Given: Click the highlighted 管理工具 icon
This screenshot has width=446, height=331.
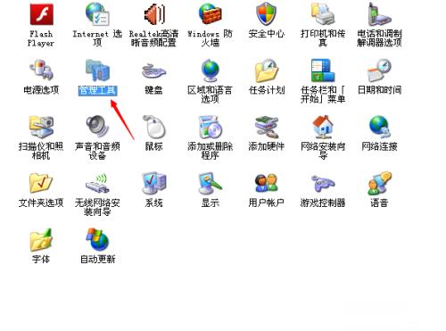Looking at the screenshot, I should coord(97,70).
